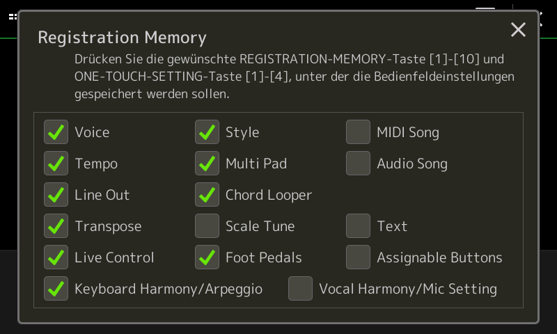Enable the Scale Tune checkbox
Image resolution: width=557 pixels, height=334 pixels.
(207, 225)
